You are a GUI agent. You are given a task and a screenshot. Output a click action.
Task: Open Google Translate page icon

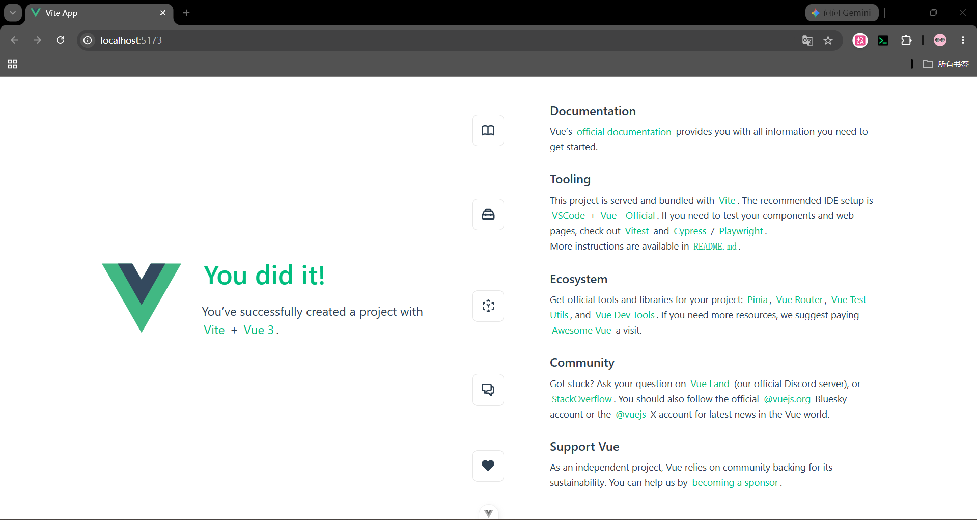[807, 40]
